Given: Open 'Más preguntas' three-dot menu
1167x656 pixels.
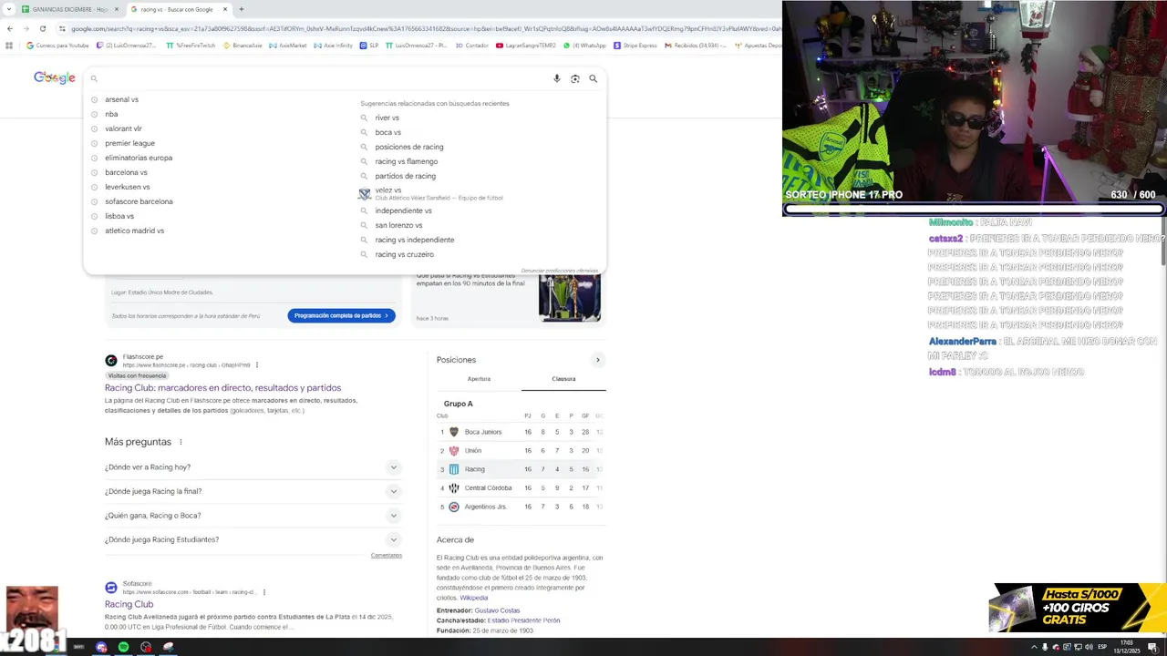Looking at the screenshot, I should tap(181, 442).
